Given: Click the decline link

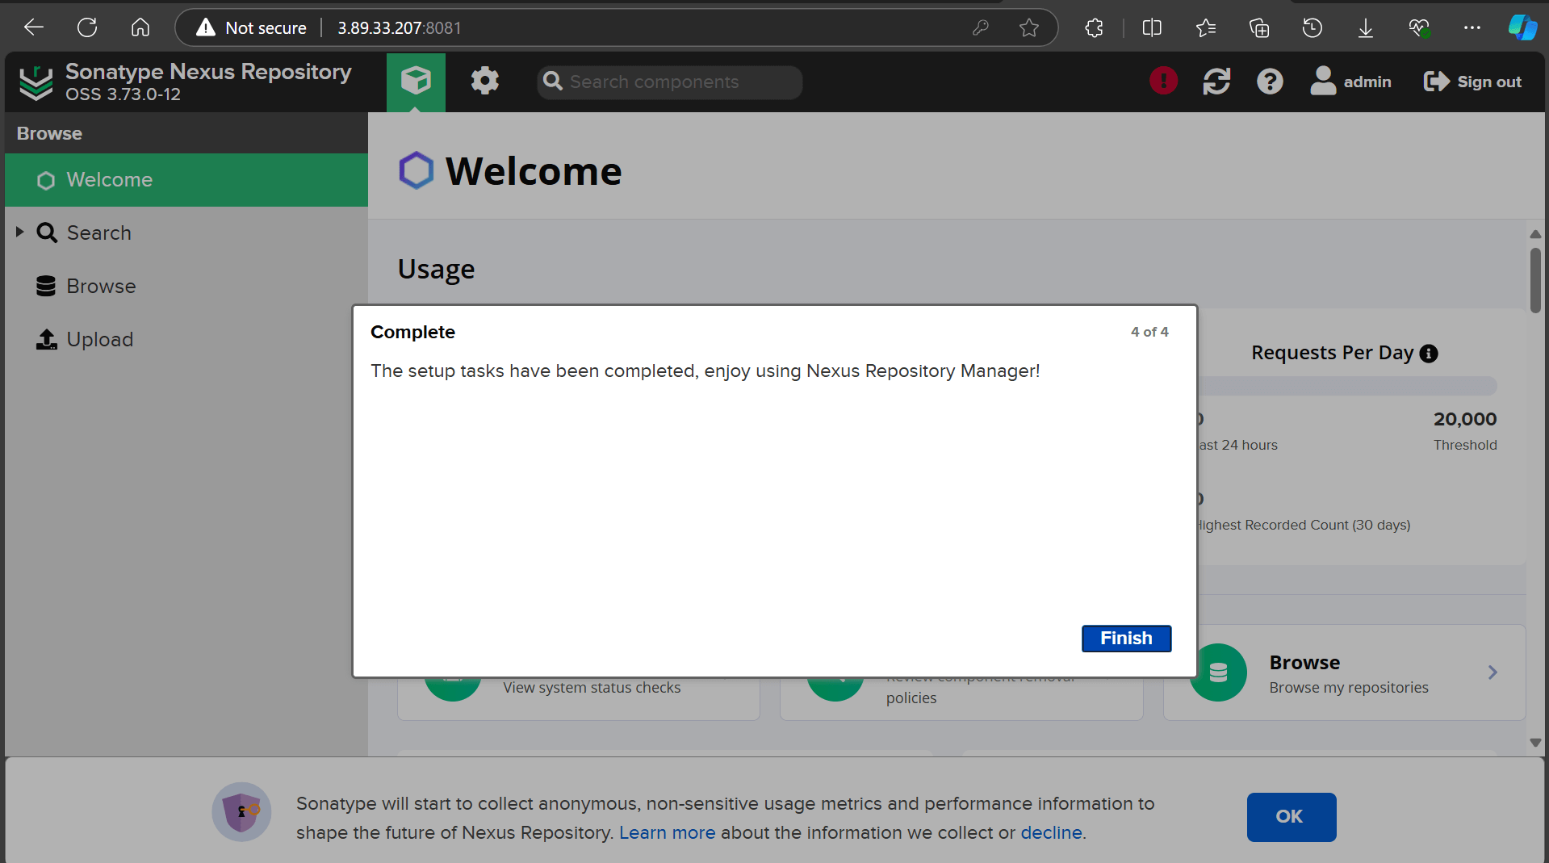Looking at the screenshot, I should (1051, 832).
